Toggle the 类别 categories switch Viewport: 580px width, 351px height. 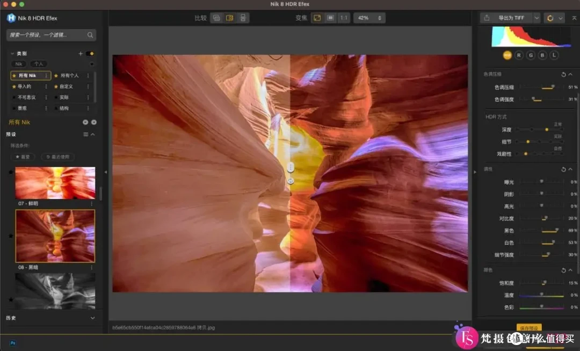[90, 54]
